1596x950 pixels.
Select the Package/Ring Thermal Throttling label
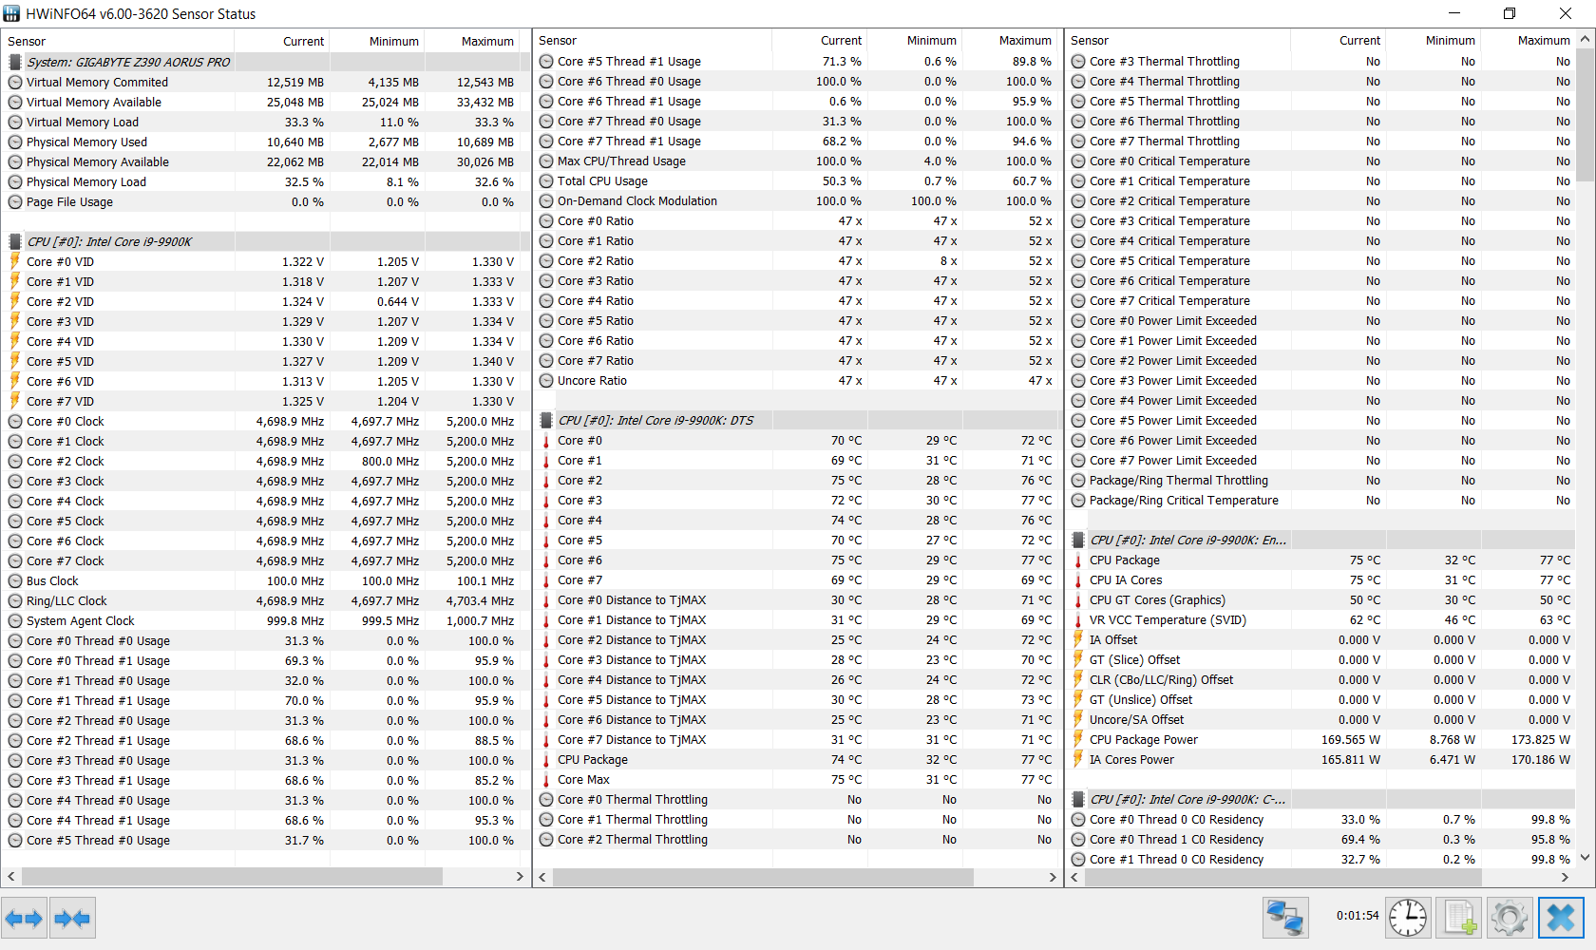(1179, 480)
